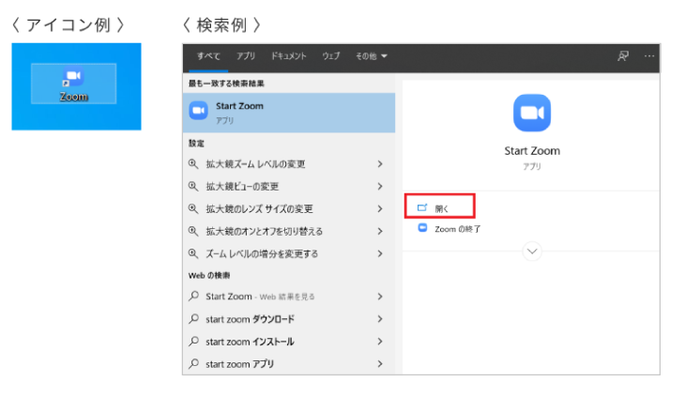Switch to the ドキュメント tab
This screenshot has width=685, height=397.
(x=289, y=56)
